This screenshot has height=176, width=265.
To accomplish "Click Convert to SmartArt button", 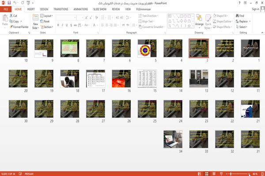I will 151,27.
